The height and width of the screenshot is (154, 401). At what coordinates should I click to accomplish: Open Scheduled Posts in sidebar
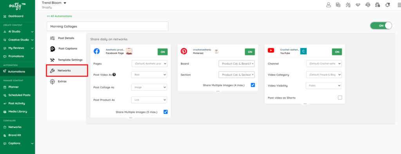tap(17, 95)
